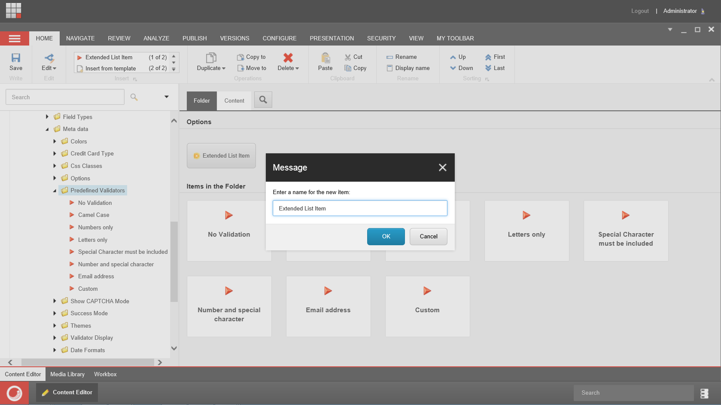Close the Message dialog with X
This screenshot has height=405, width=721.
point(443,167)
